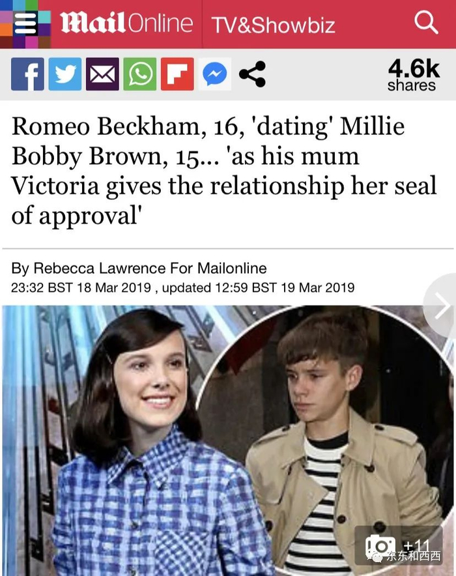Share article on Facebook
Viewport: 456px width, 576px height.
[x=27, y=74]
